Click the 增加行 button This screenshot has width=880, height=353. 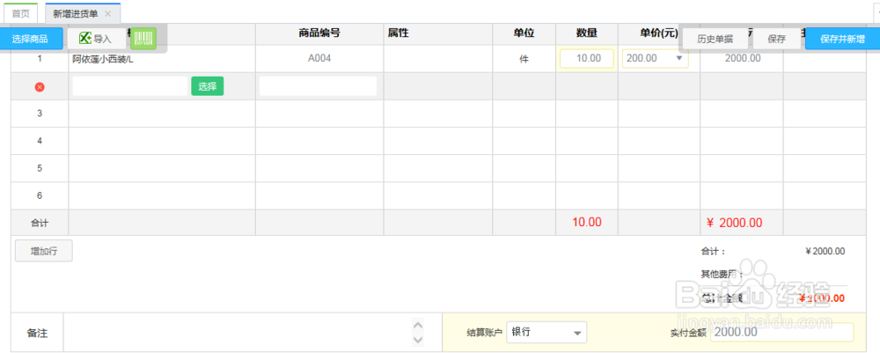point(44,251)
